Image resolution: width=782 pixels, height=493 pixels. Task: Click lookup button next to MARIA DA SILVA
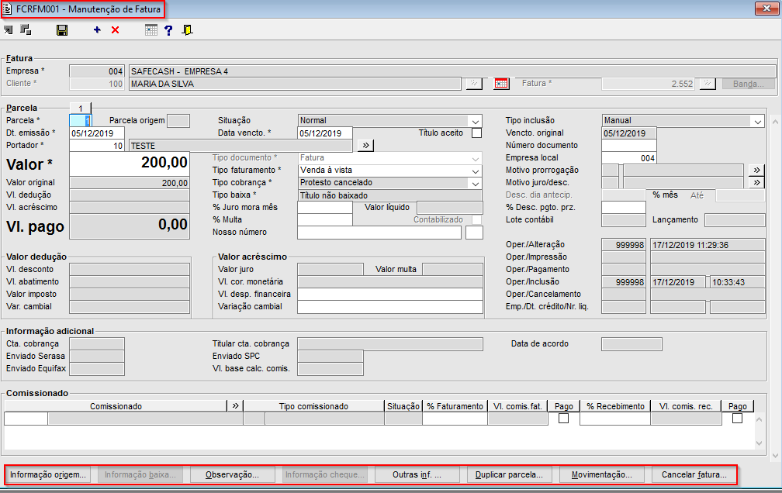[474, 84]
